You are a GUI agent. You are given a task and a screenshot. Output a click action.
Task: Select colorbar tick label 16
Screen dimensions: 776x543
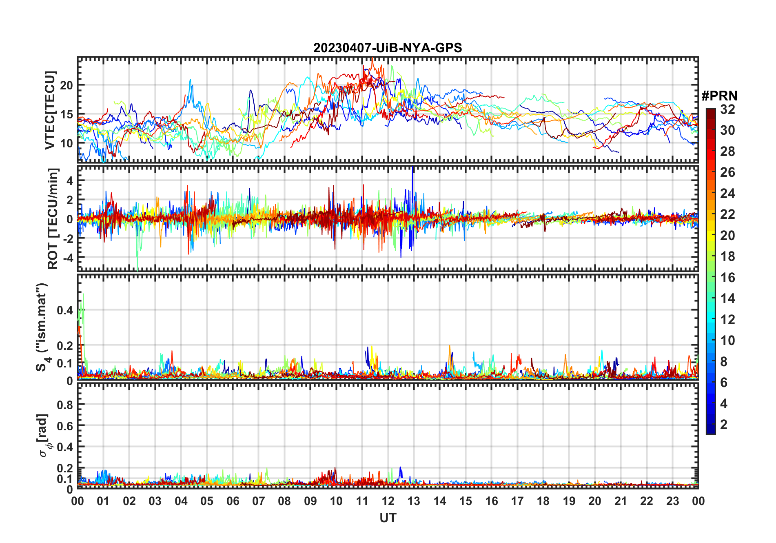click(x=727, y=278)
